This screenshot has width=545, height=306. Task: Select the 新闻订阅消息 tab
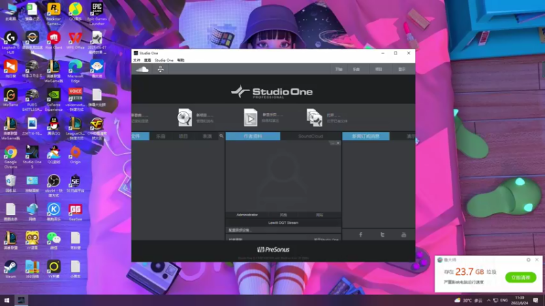coord(366,136)
